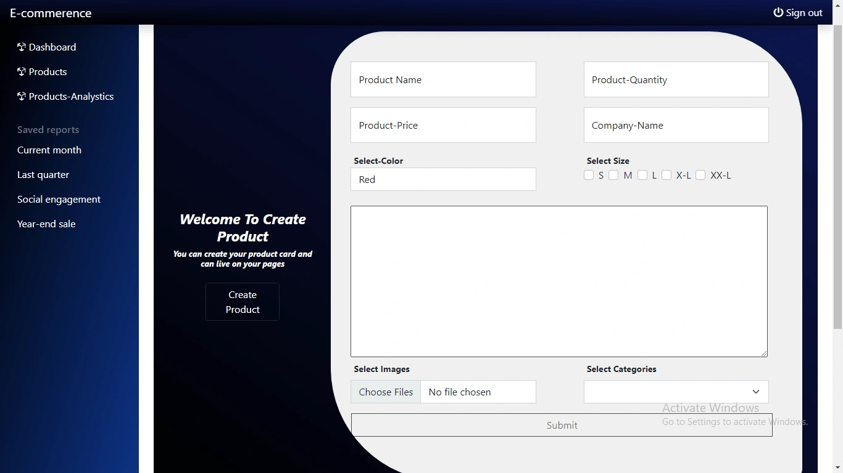Toggle the X-L size checkbox
The image size is (843, 473).
click(x=667, y=175)
